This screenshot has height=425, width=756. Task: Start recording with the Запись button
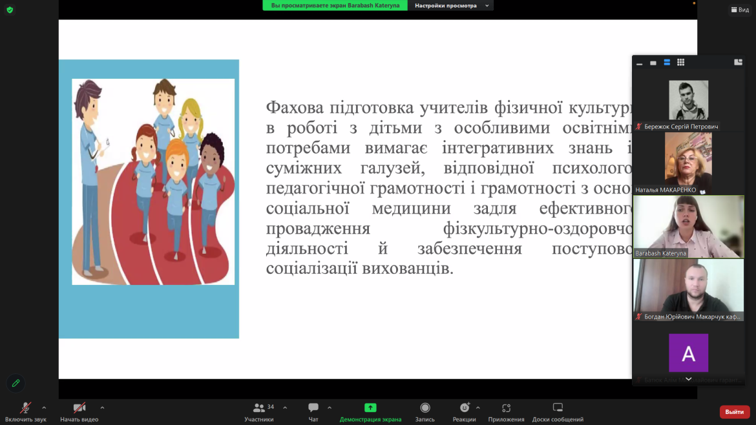pos(425,411)
